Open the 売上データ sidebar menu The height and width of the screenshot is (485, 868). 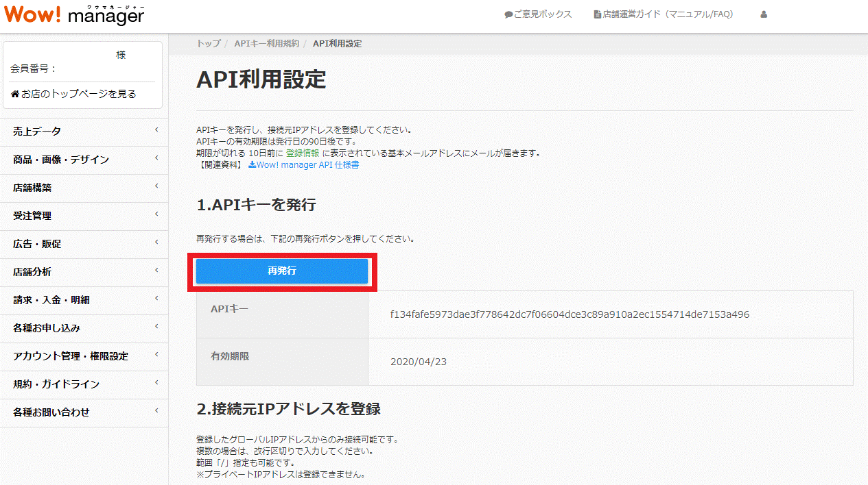(x=84, y=132)
